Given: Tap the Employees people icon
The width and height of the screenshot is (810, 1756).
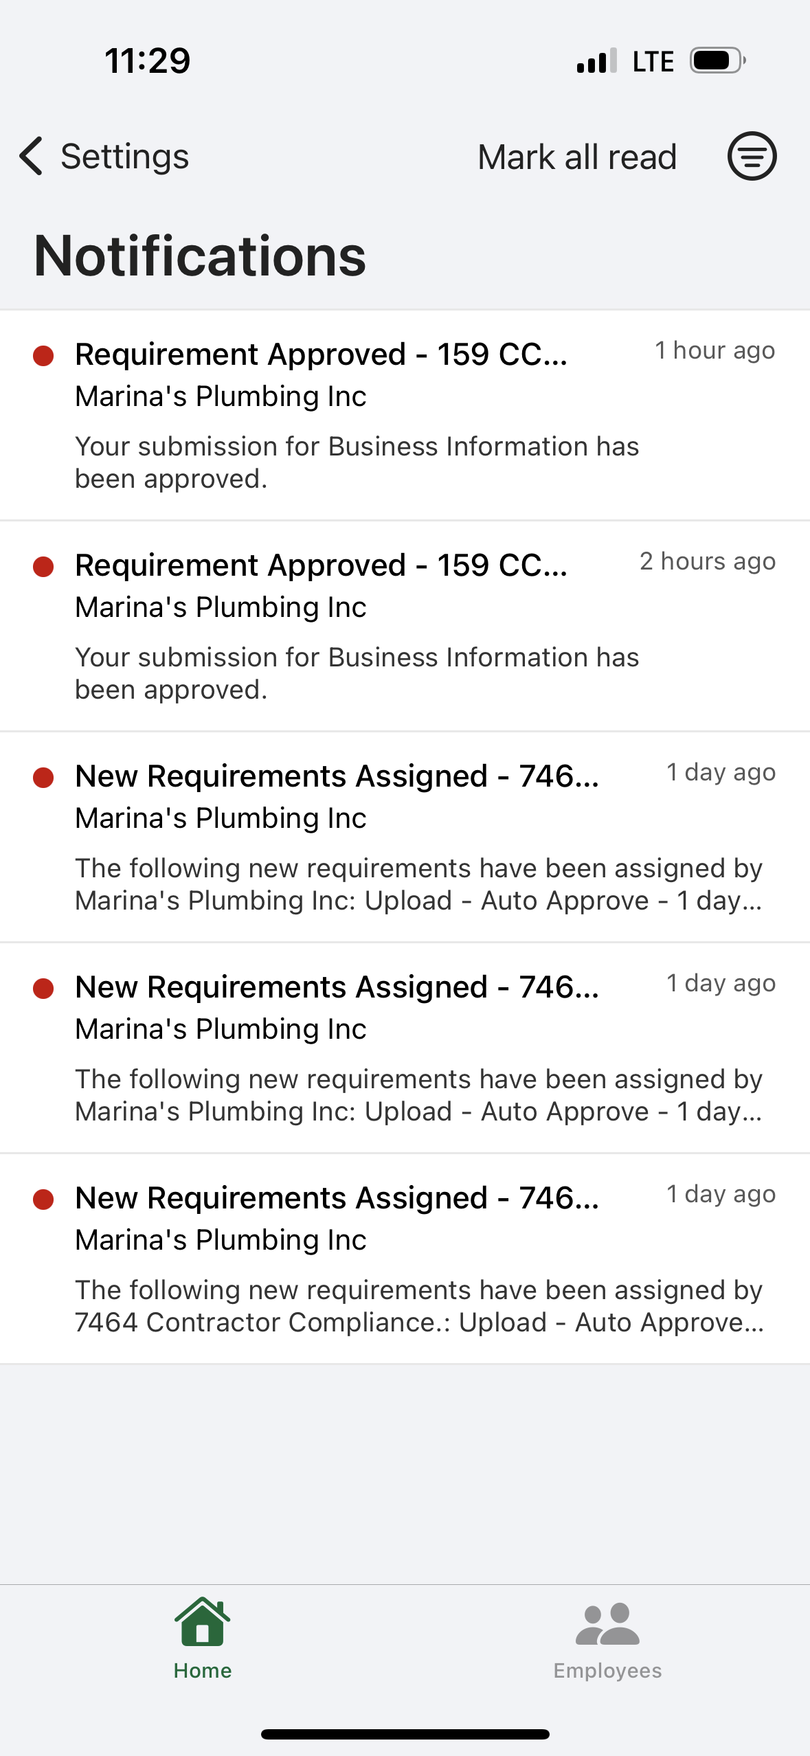Looking at the screenshot, I should click(x=607, y=1624).
